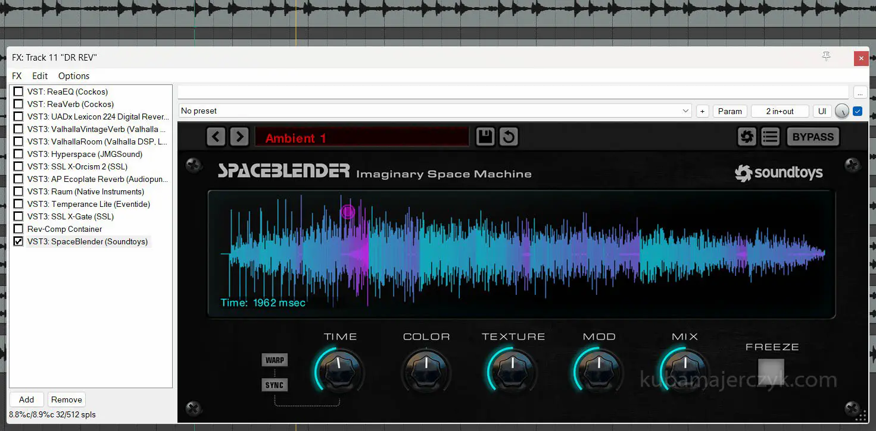Open SpaceBlender settings gear icon
The image size is (876, 431).
746,137
